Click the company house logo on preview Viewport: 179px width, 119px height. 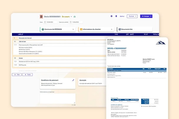click(x=161, y=43)
